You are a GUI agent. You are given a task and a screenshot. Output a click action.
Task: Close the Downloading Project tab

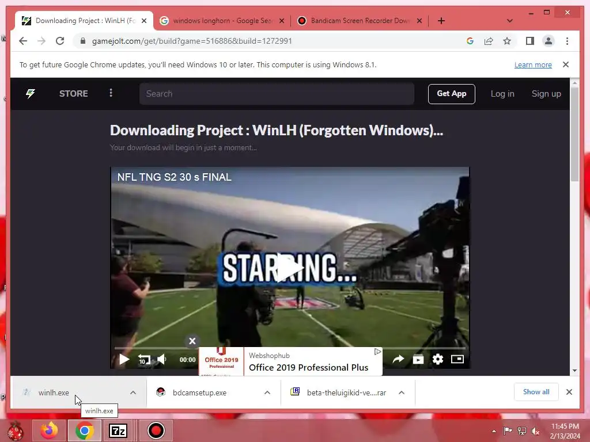click(x=143, y=21)
